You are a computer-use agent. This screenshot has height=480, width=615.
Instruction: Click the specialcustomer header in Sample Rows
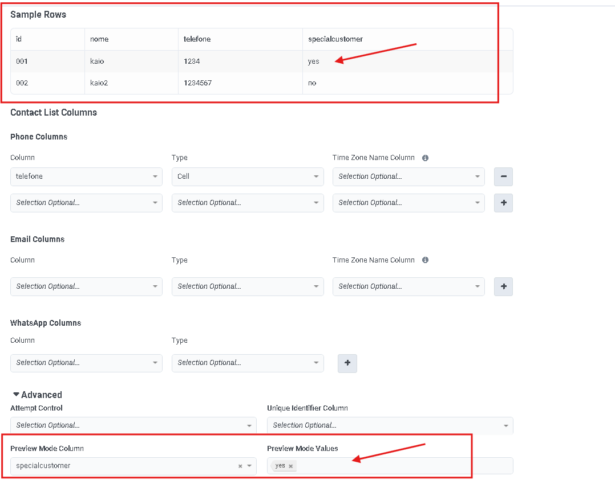(x=335, y=39)
